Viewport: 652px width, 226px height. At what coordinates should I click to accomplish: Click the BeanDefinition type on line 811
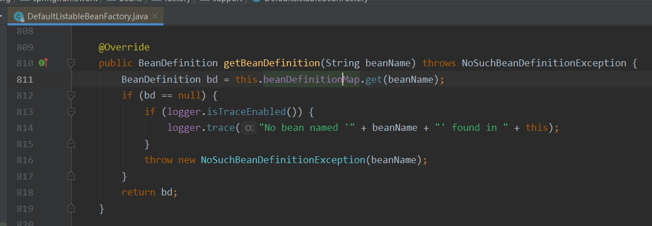click(161, 79)
